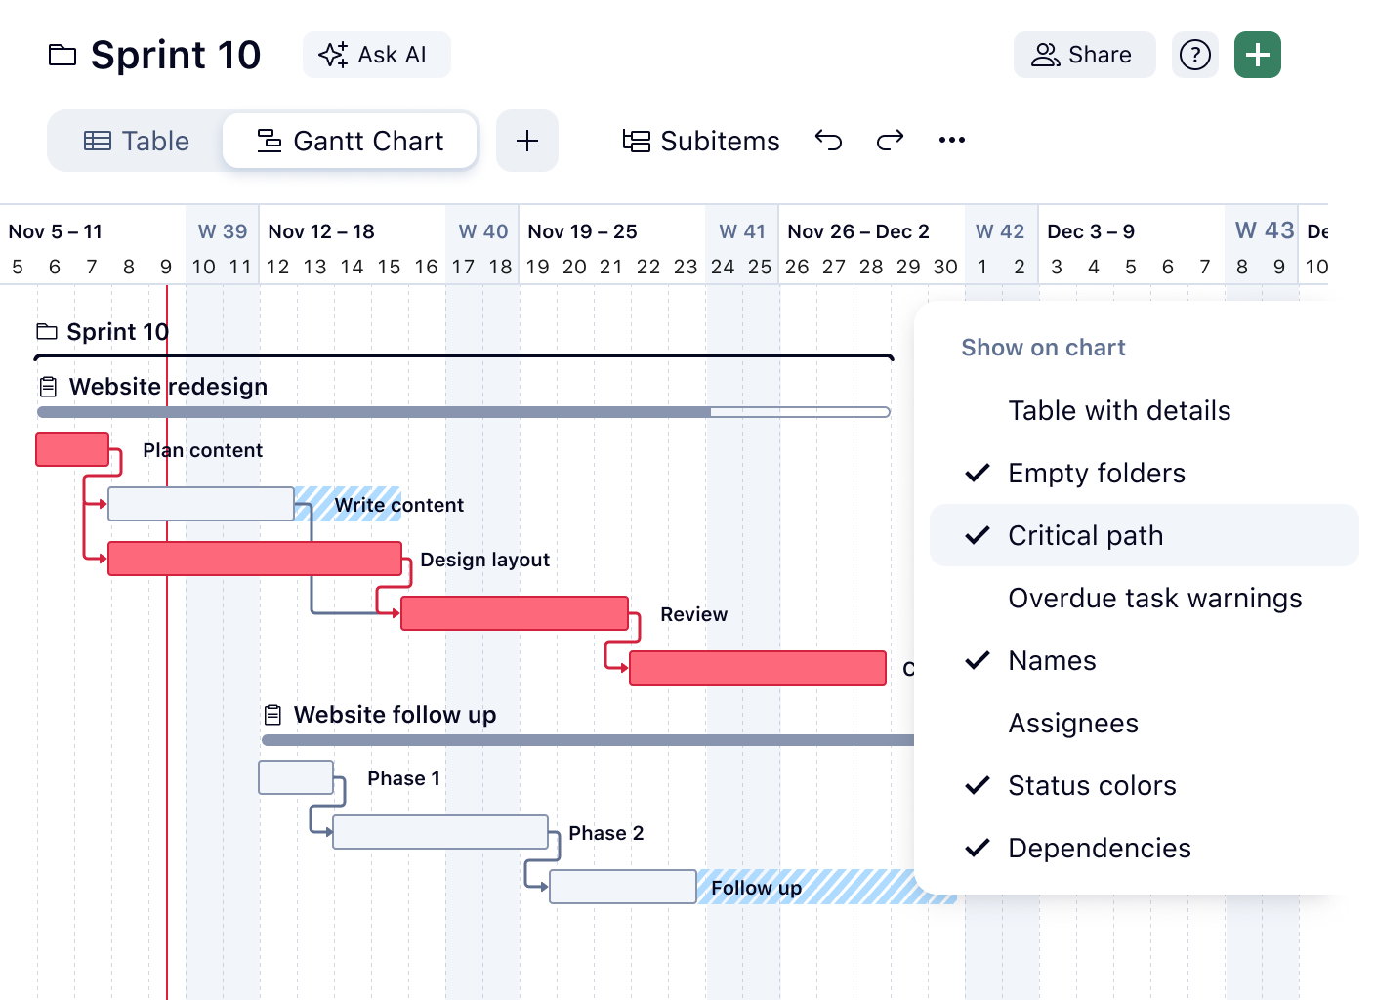Toggle Names display option
The image size is (1375, 1000).
[1145, 660]
